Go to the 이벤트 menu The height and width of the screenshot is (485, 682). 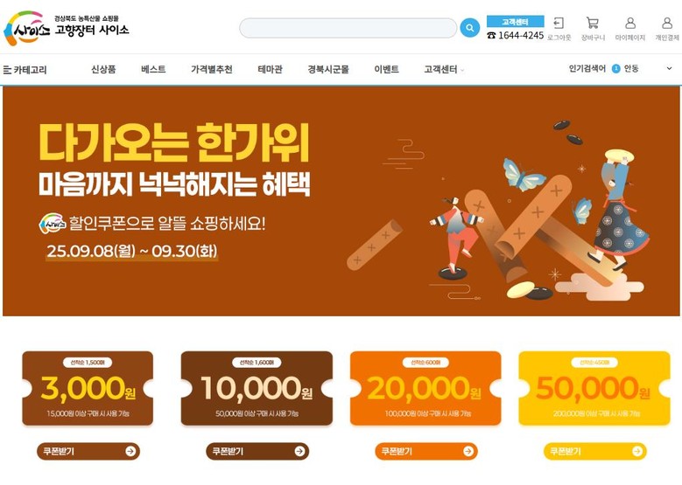tap(386, 69)
